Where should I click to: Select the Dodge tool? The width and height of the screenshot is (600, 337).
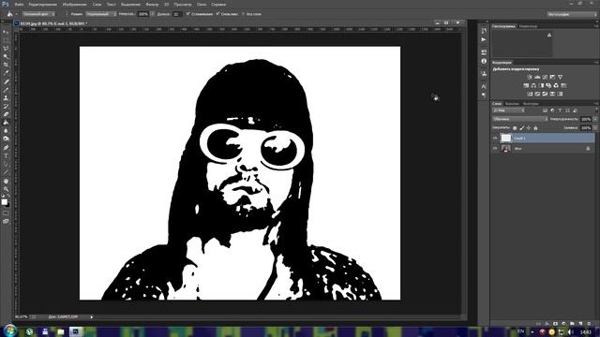[x=6, y=139]
